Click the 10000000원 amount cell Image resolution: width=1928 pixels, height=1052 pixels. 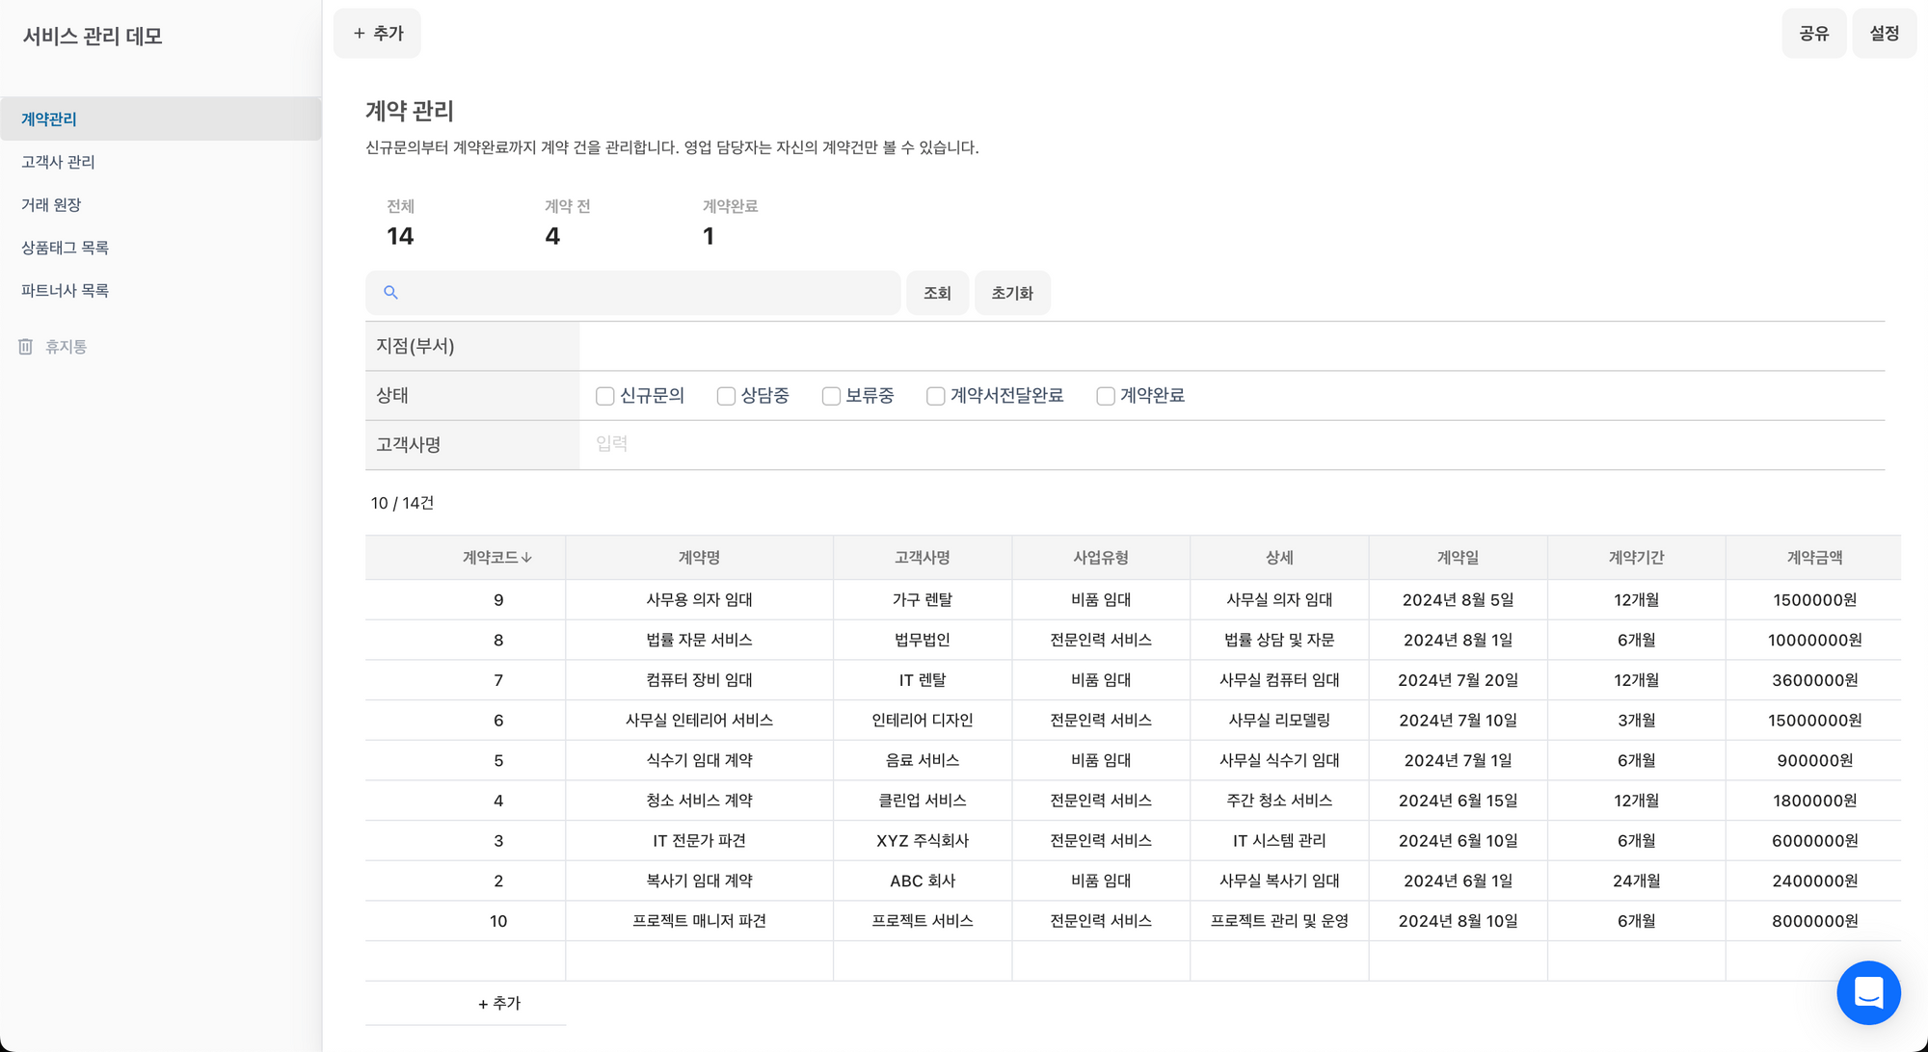(1814, 640)
